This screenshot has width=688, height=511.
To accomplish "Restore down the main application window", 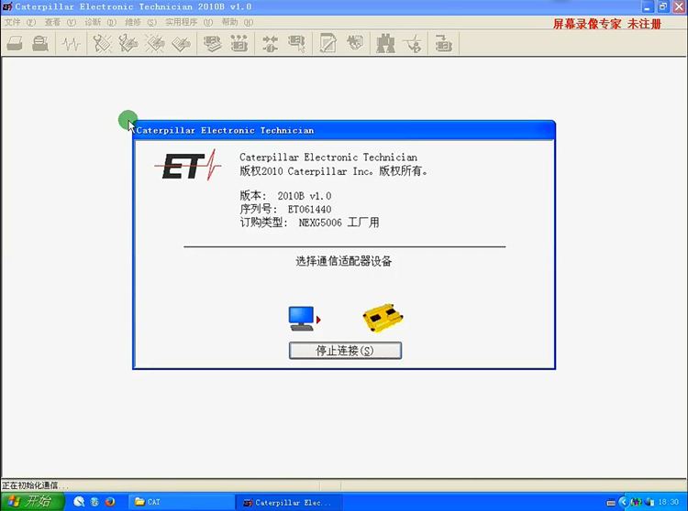I will pyautogui.click(x=663, y=7).
